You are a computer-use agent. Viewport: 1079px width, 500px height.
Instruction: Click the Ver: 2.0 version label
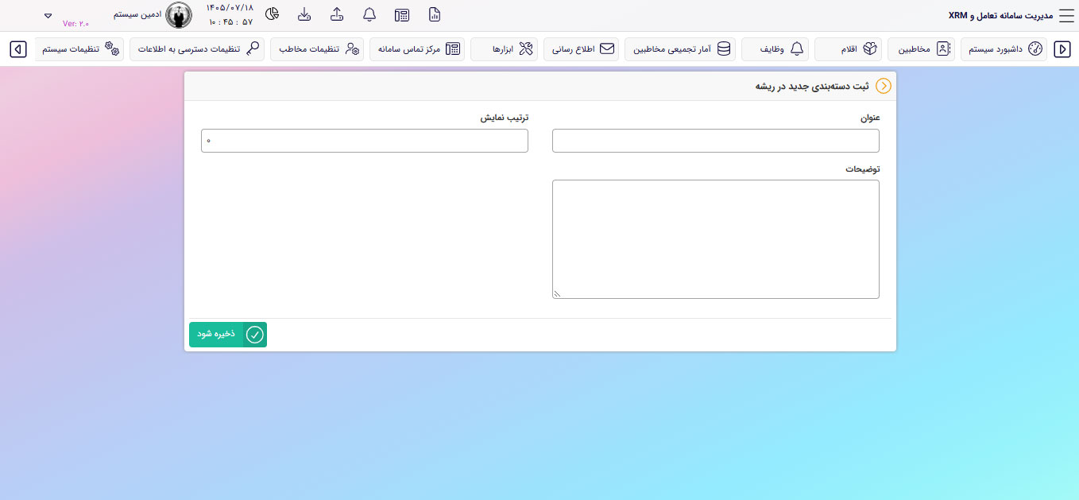point(76,24)
